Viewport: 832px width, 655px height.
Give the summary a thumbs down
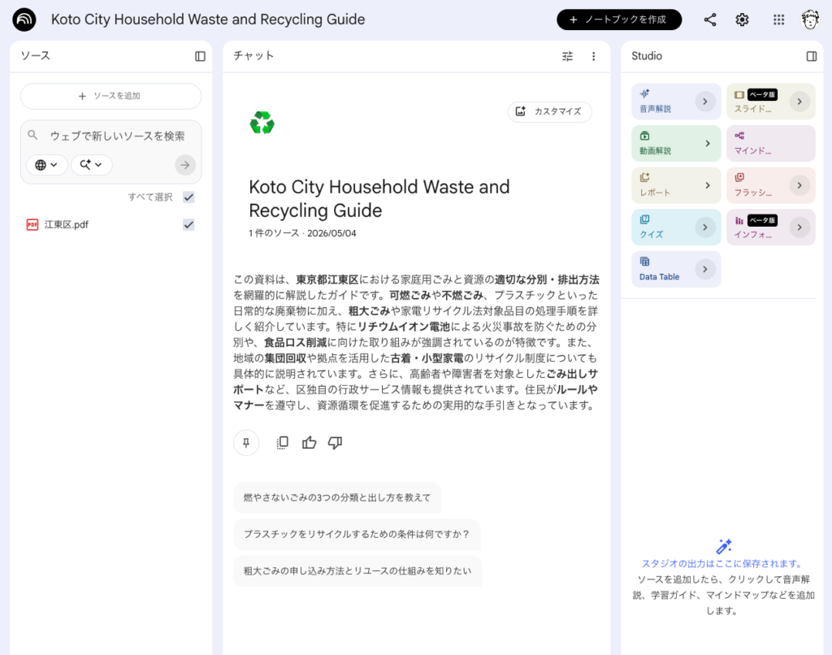pos(335,443)
